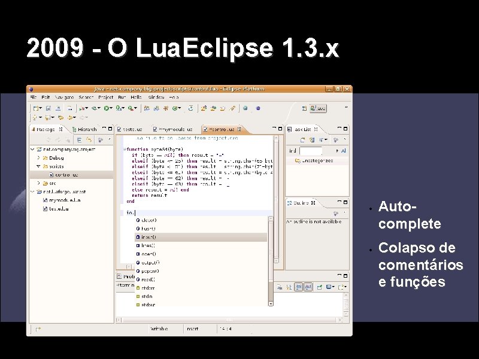Expand the src folder in the project tree
The image size is (479, 359).
click(39, 183)
